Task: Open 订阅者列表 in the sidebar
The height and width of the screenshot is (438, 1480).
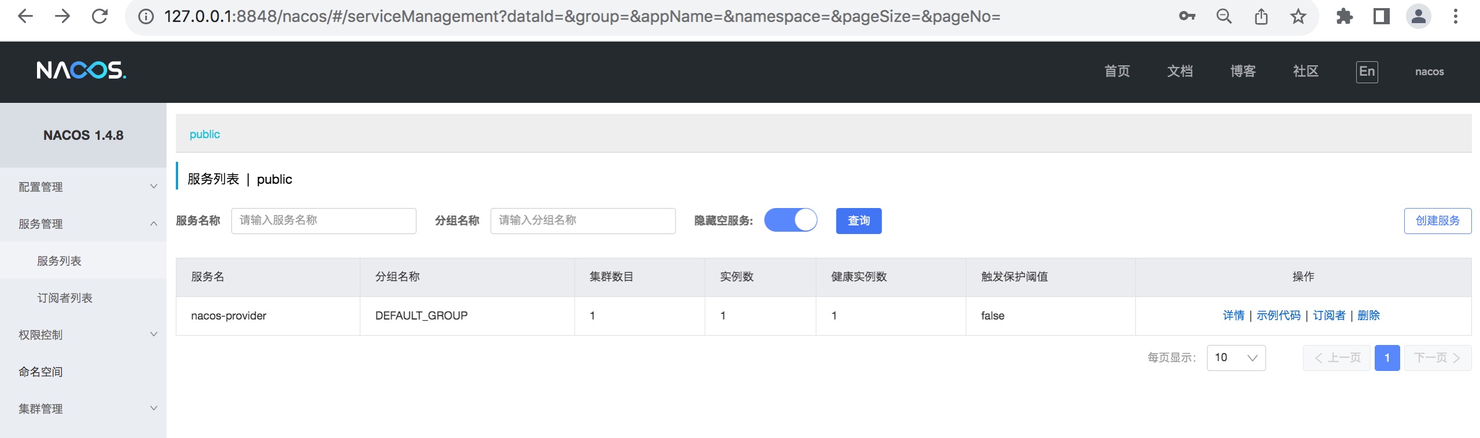Action: pos(83,298)
